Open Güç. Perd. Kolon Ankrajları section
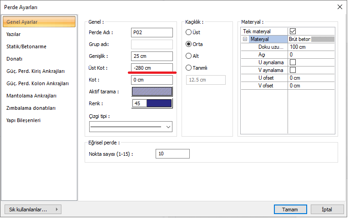Image resolution: width=349 pixels, height=220 pixels. click(37, 83)
